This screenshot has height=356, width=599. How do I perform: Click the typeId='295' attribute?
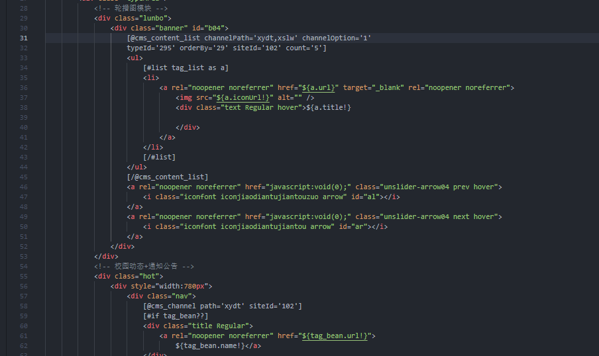151,48
